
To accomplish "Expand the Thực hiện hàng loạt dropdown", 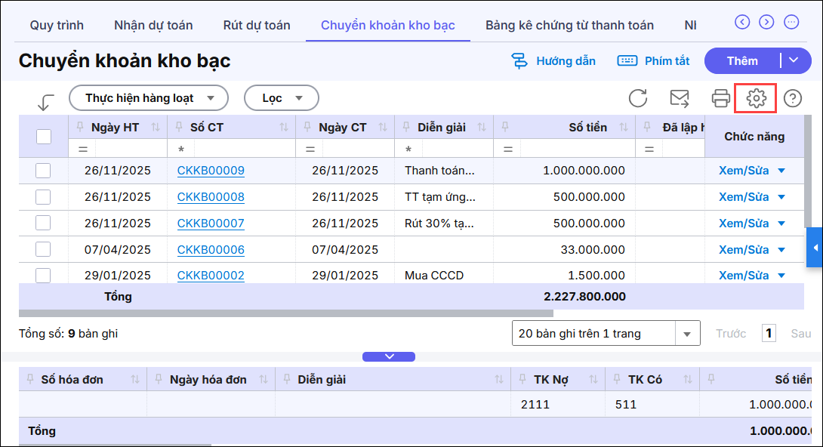I will 148,98.
